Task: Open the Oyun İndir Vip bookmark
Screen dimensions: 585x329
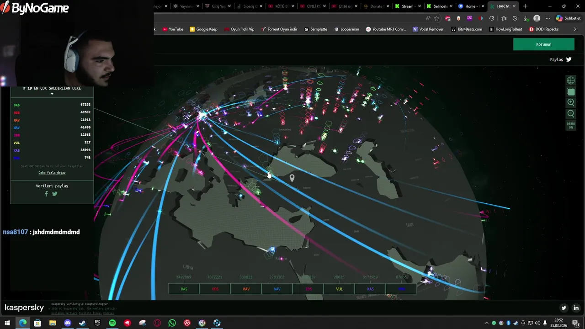Action: pos(239,29)
